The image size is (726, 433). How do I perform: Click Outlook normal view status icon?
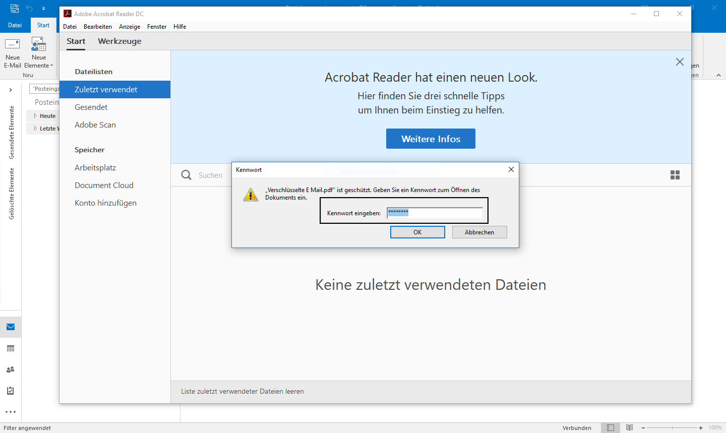611,427
